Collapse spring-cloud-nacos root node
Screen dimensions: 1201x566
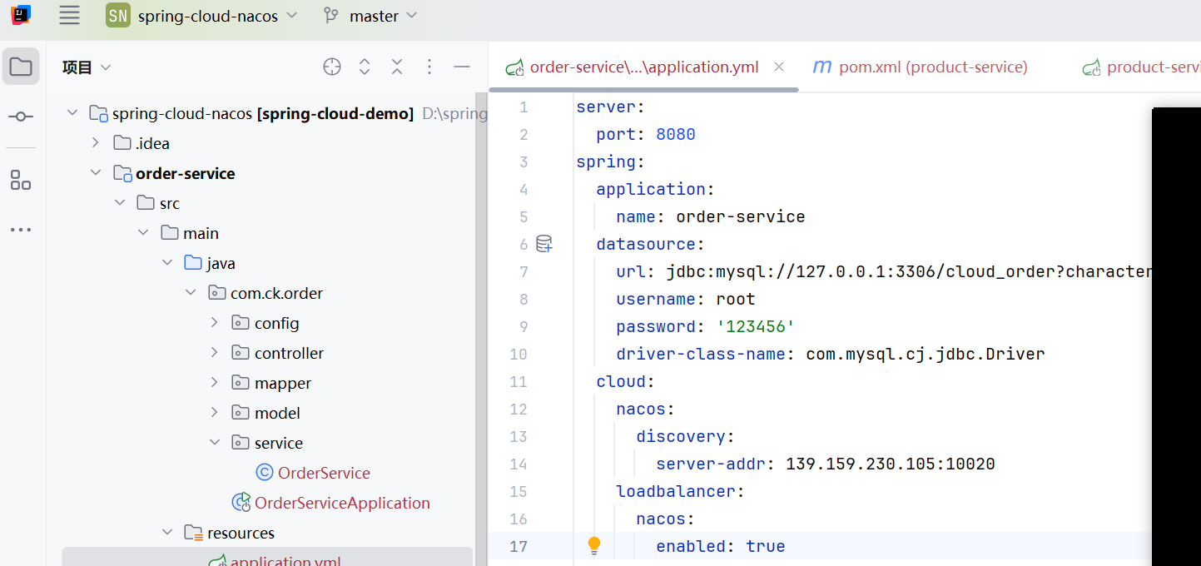[72, 113]
